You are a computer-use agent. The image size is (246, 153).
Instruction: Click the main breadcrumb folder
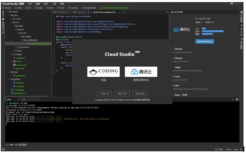39,8
